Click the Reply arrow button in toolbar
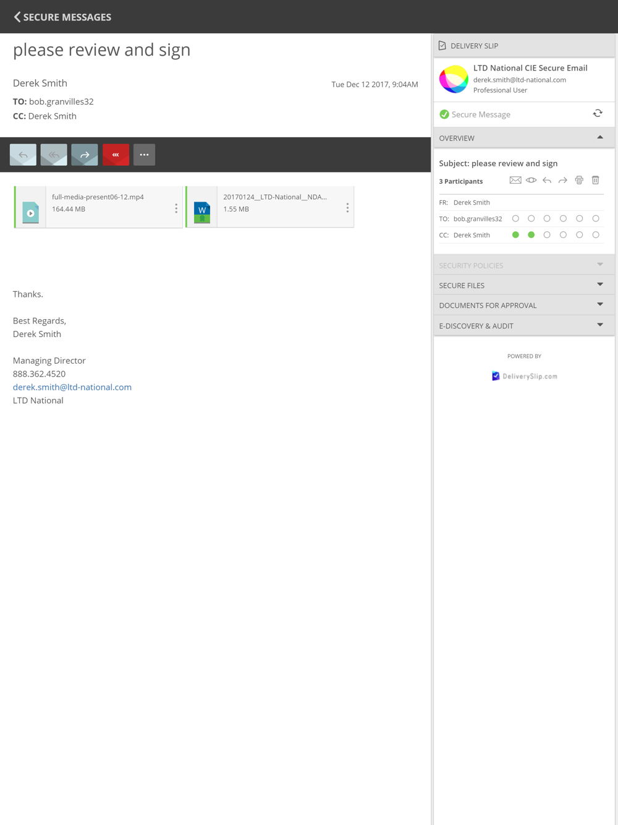618x825 pixels. (23, 155)
